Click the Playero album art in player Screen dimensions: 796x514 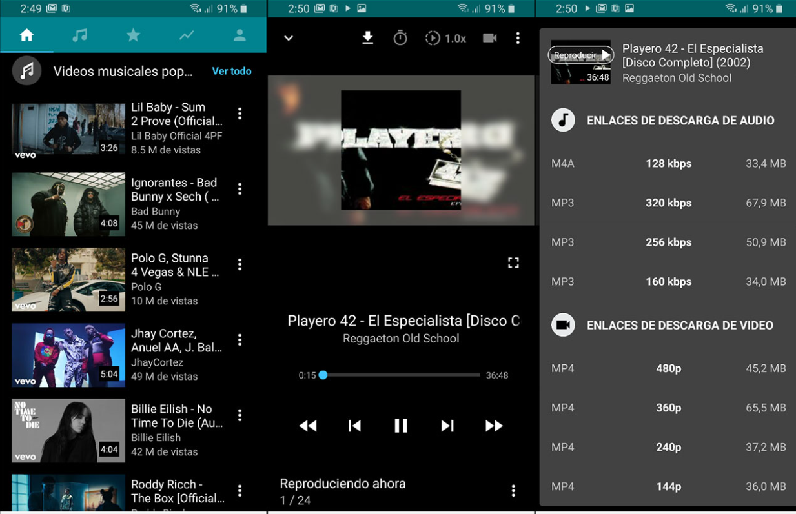[401, 150]
